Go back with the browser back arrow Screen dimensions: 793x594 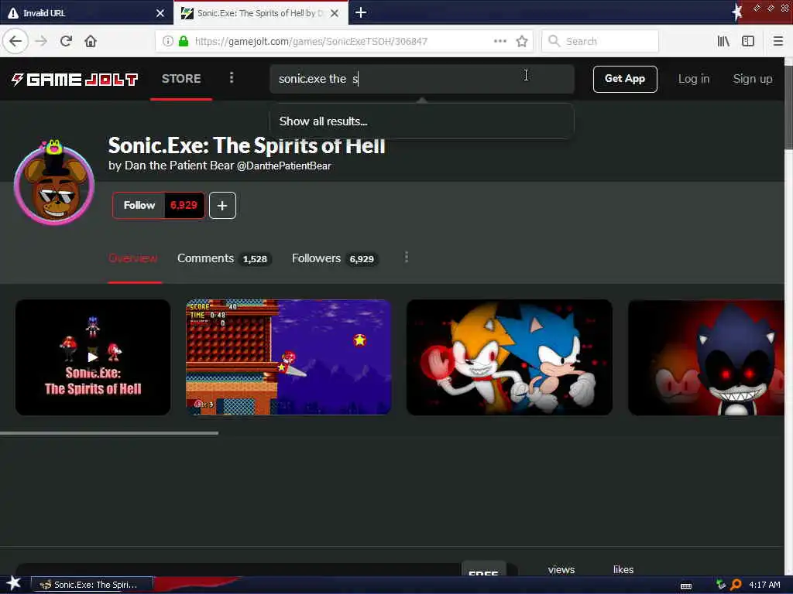15,41
